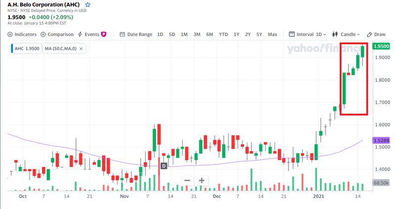
Task: Select the 3M range
Action: [x=197, y=34]
